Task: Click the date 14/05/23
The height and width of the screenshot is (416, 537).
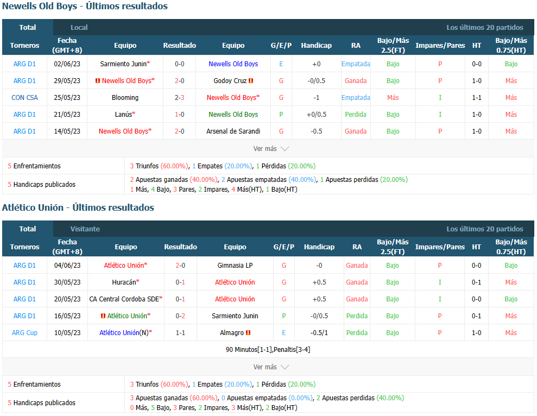Action: tap(67, 131)
